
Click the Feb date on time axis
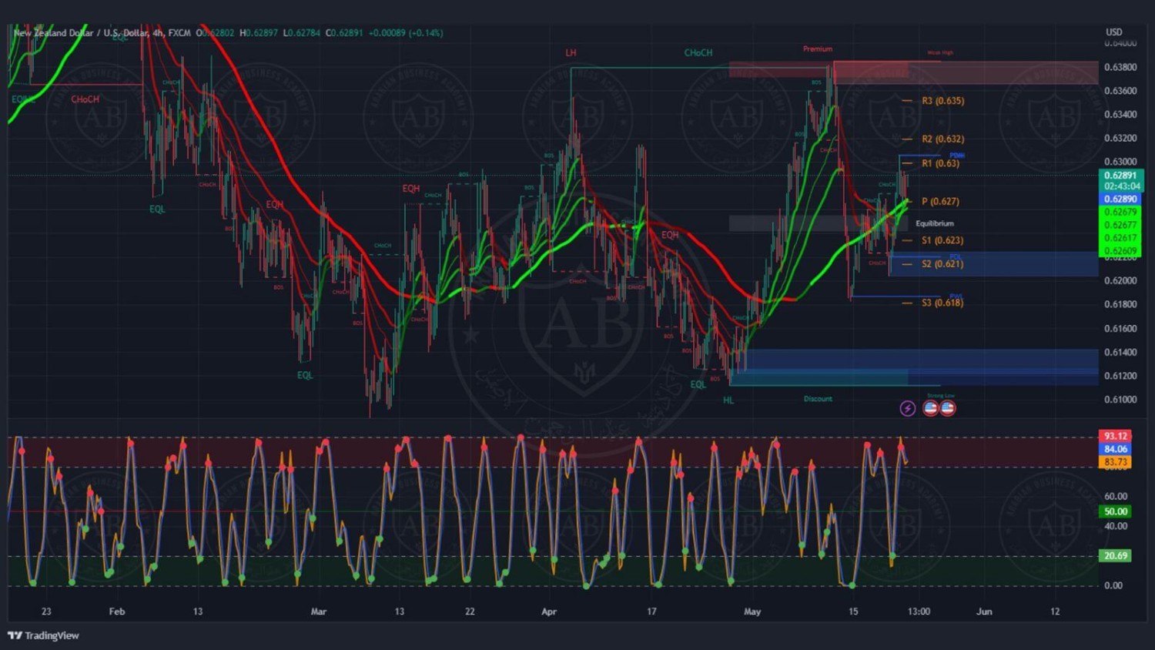point(116,611)
